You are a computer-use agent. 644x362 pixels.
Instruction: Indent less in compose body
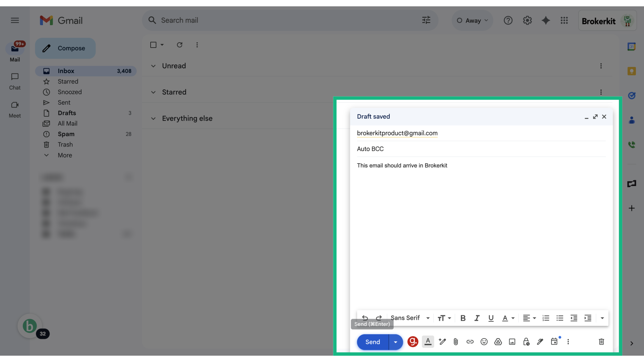574,318
